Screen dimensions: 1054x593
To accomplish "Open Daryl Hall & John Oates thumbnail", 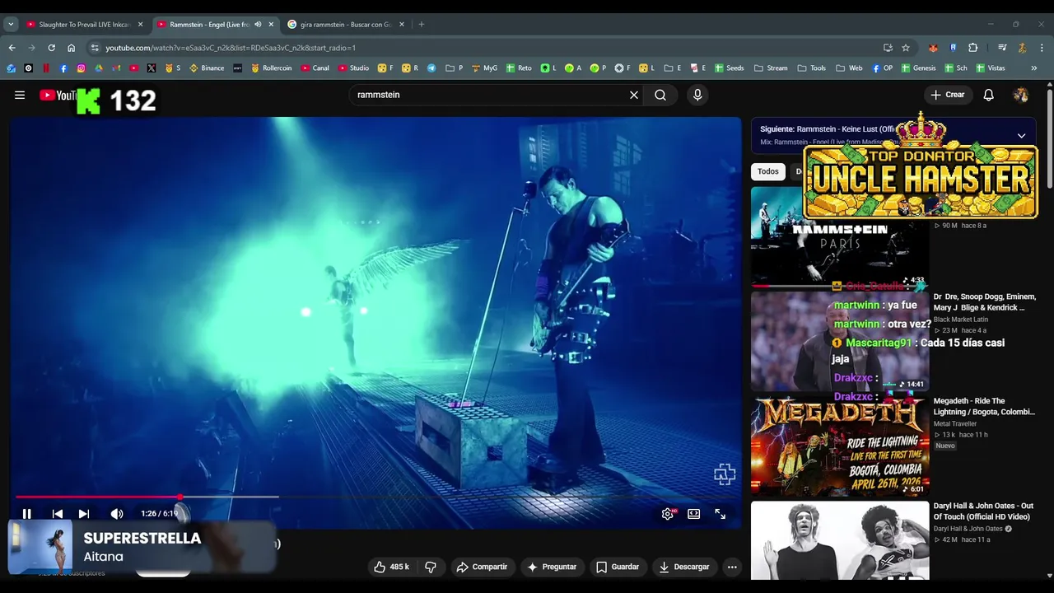I will pos(840,540).
